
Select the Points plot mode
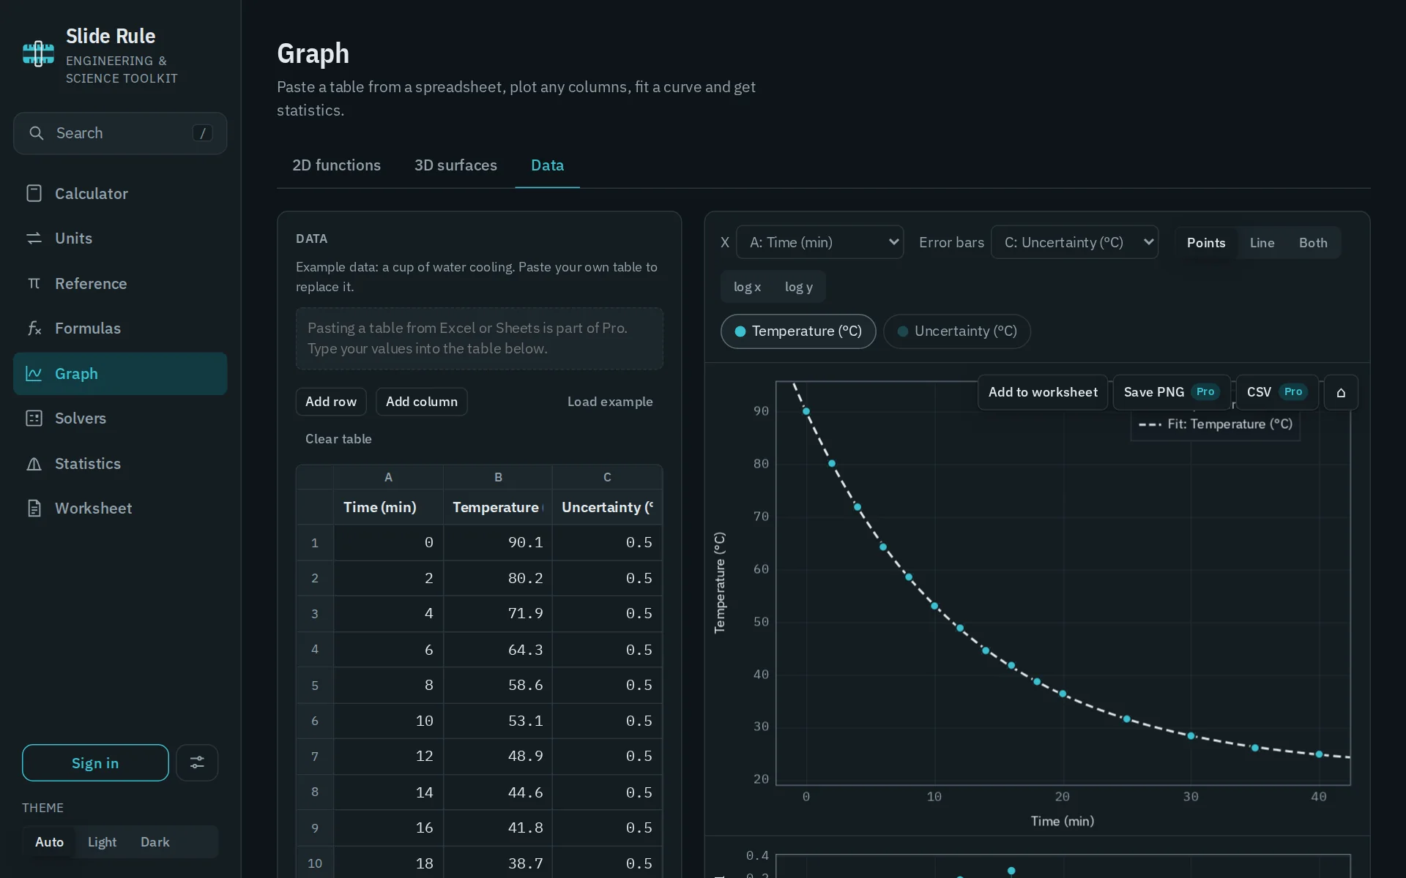1205,243
